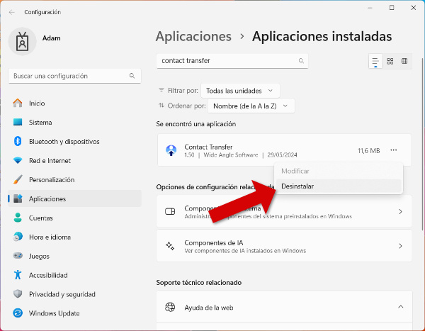The image size is (425, 331).
Task: Open Componentes de IA via its chevron
Action: (400, 246)
